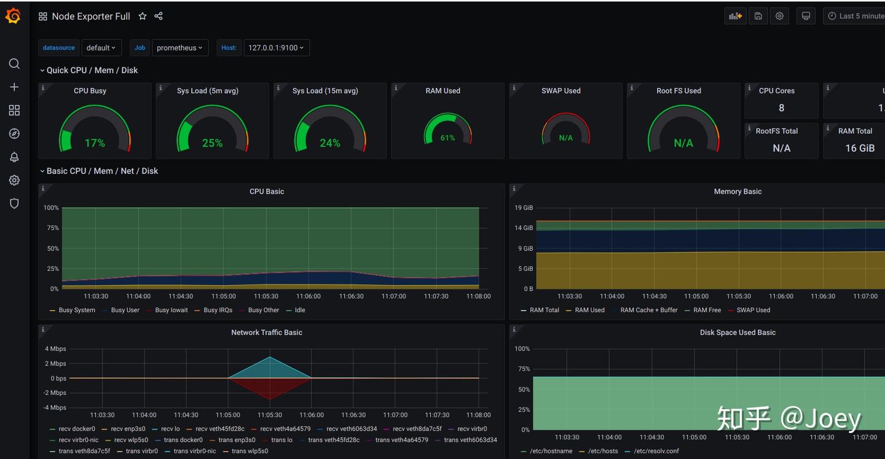
Task: Click the Grafana logo home icon
Action: point(13,16)
